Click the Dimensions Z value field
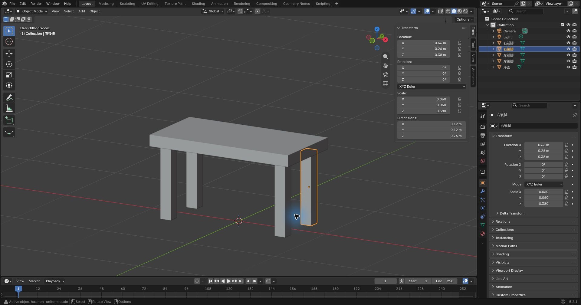This screenshot has height=305, width=581. (x=431, y=136)
